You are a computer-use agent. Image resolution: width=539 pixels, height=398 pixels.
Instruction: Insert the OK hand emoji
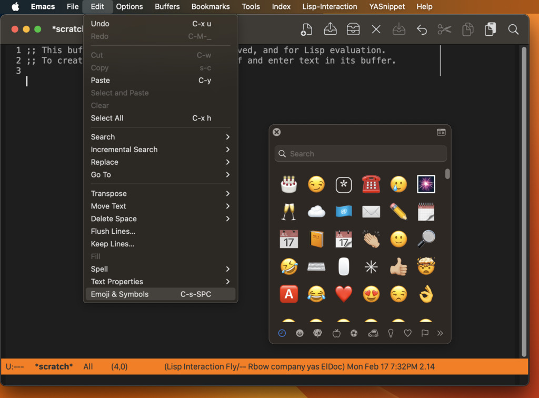tap(426, 294)
